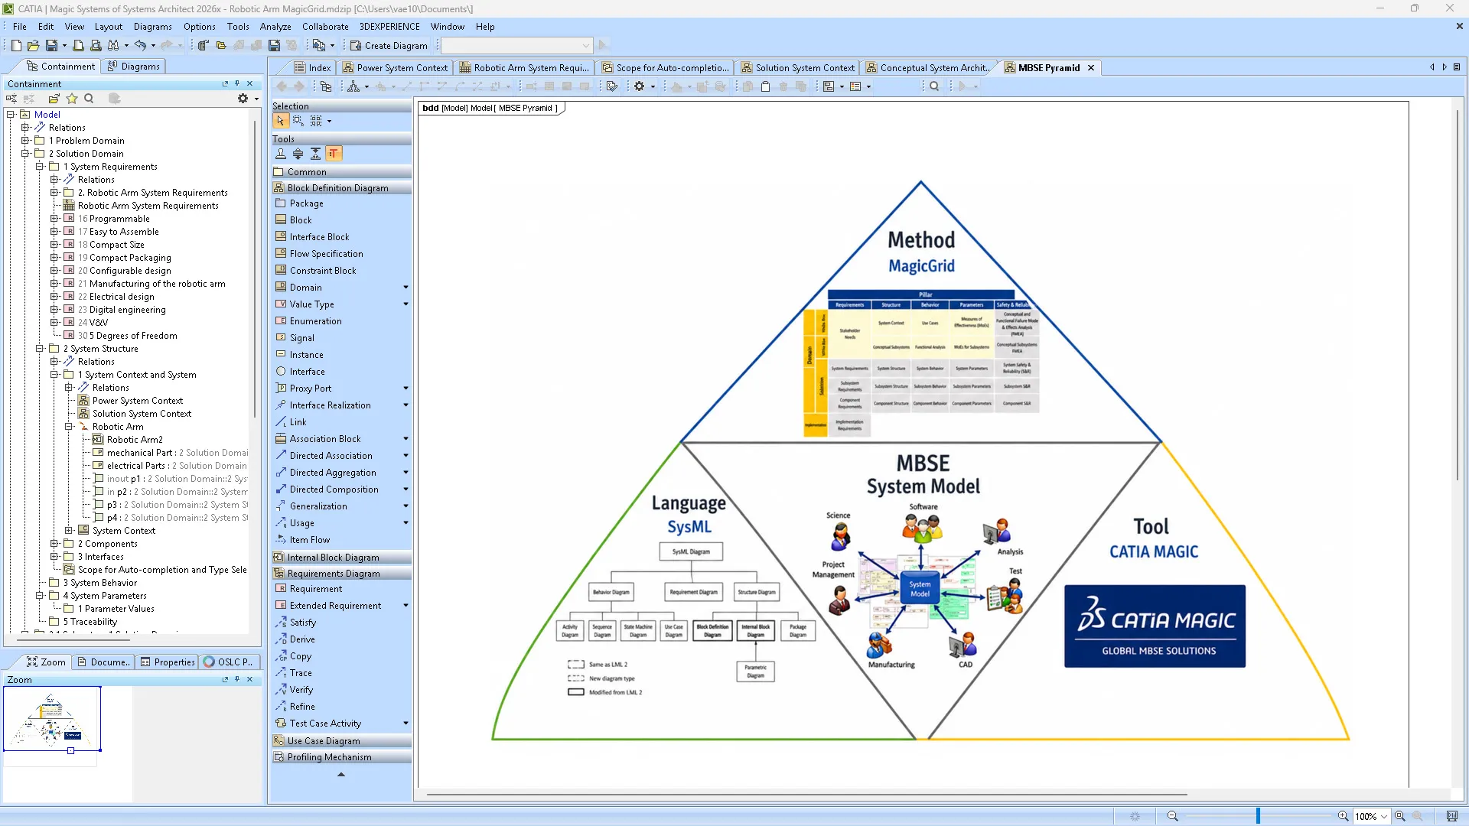The width and height of the screenshot is (1469, 826).
Task: Click the Find binoculars icon
Action: click(x=113, y=46)
